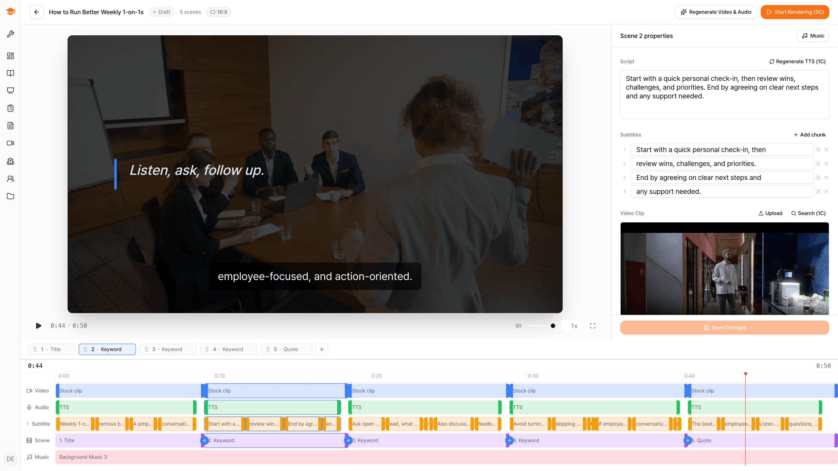Split subtitle chunk 1 with scissors icon

(819, 150)
